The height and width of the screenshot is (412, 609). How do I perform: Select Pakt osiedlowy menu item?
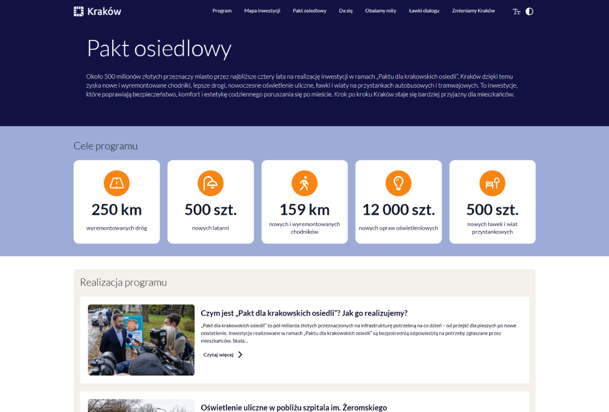(309, 11)
